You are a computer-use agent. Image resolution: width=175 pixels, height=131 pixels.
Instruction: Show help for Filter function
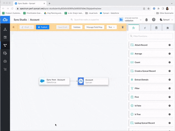pos(169,88)
